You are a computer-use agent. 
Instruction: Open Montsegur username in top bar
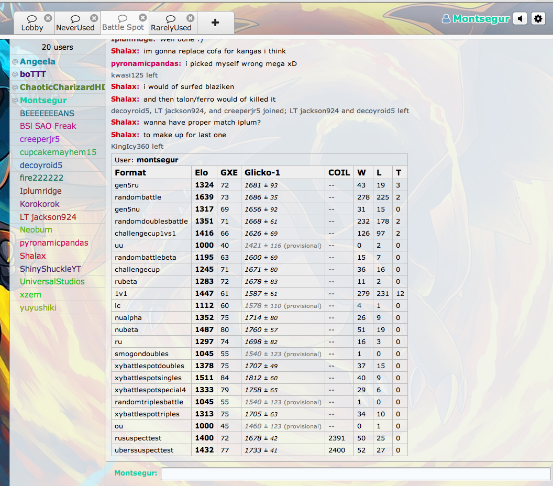(481, 19)
